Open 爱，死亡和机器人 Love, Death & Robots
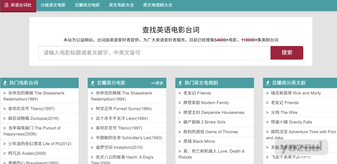This screenshot has width=337, height=164. [x=211, y=154]
